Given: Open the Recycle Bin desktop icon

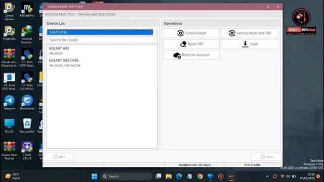Looking at the screenshot, I should [x=27, y=126].
